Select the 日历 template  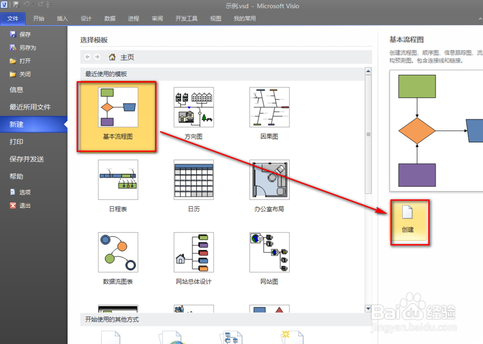[x=194, y=186]
